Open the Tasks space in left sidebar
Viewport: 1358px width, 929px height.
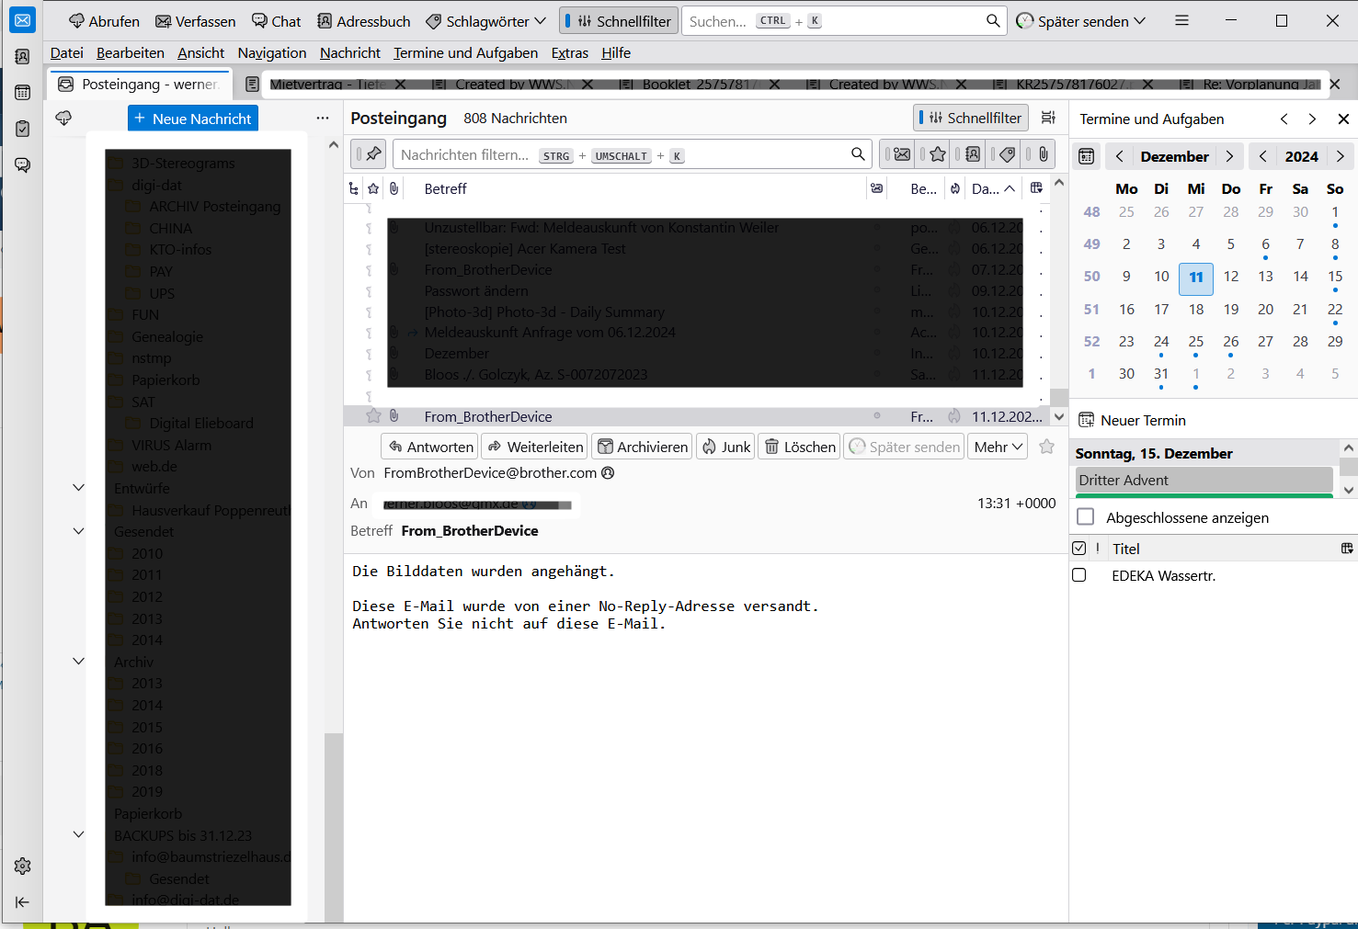click(x=22, y=129)
